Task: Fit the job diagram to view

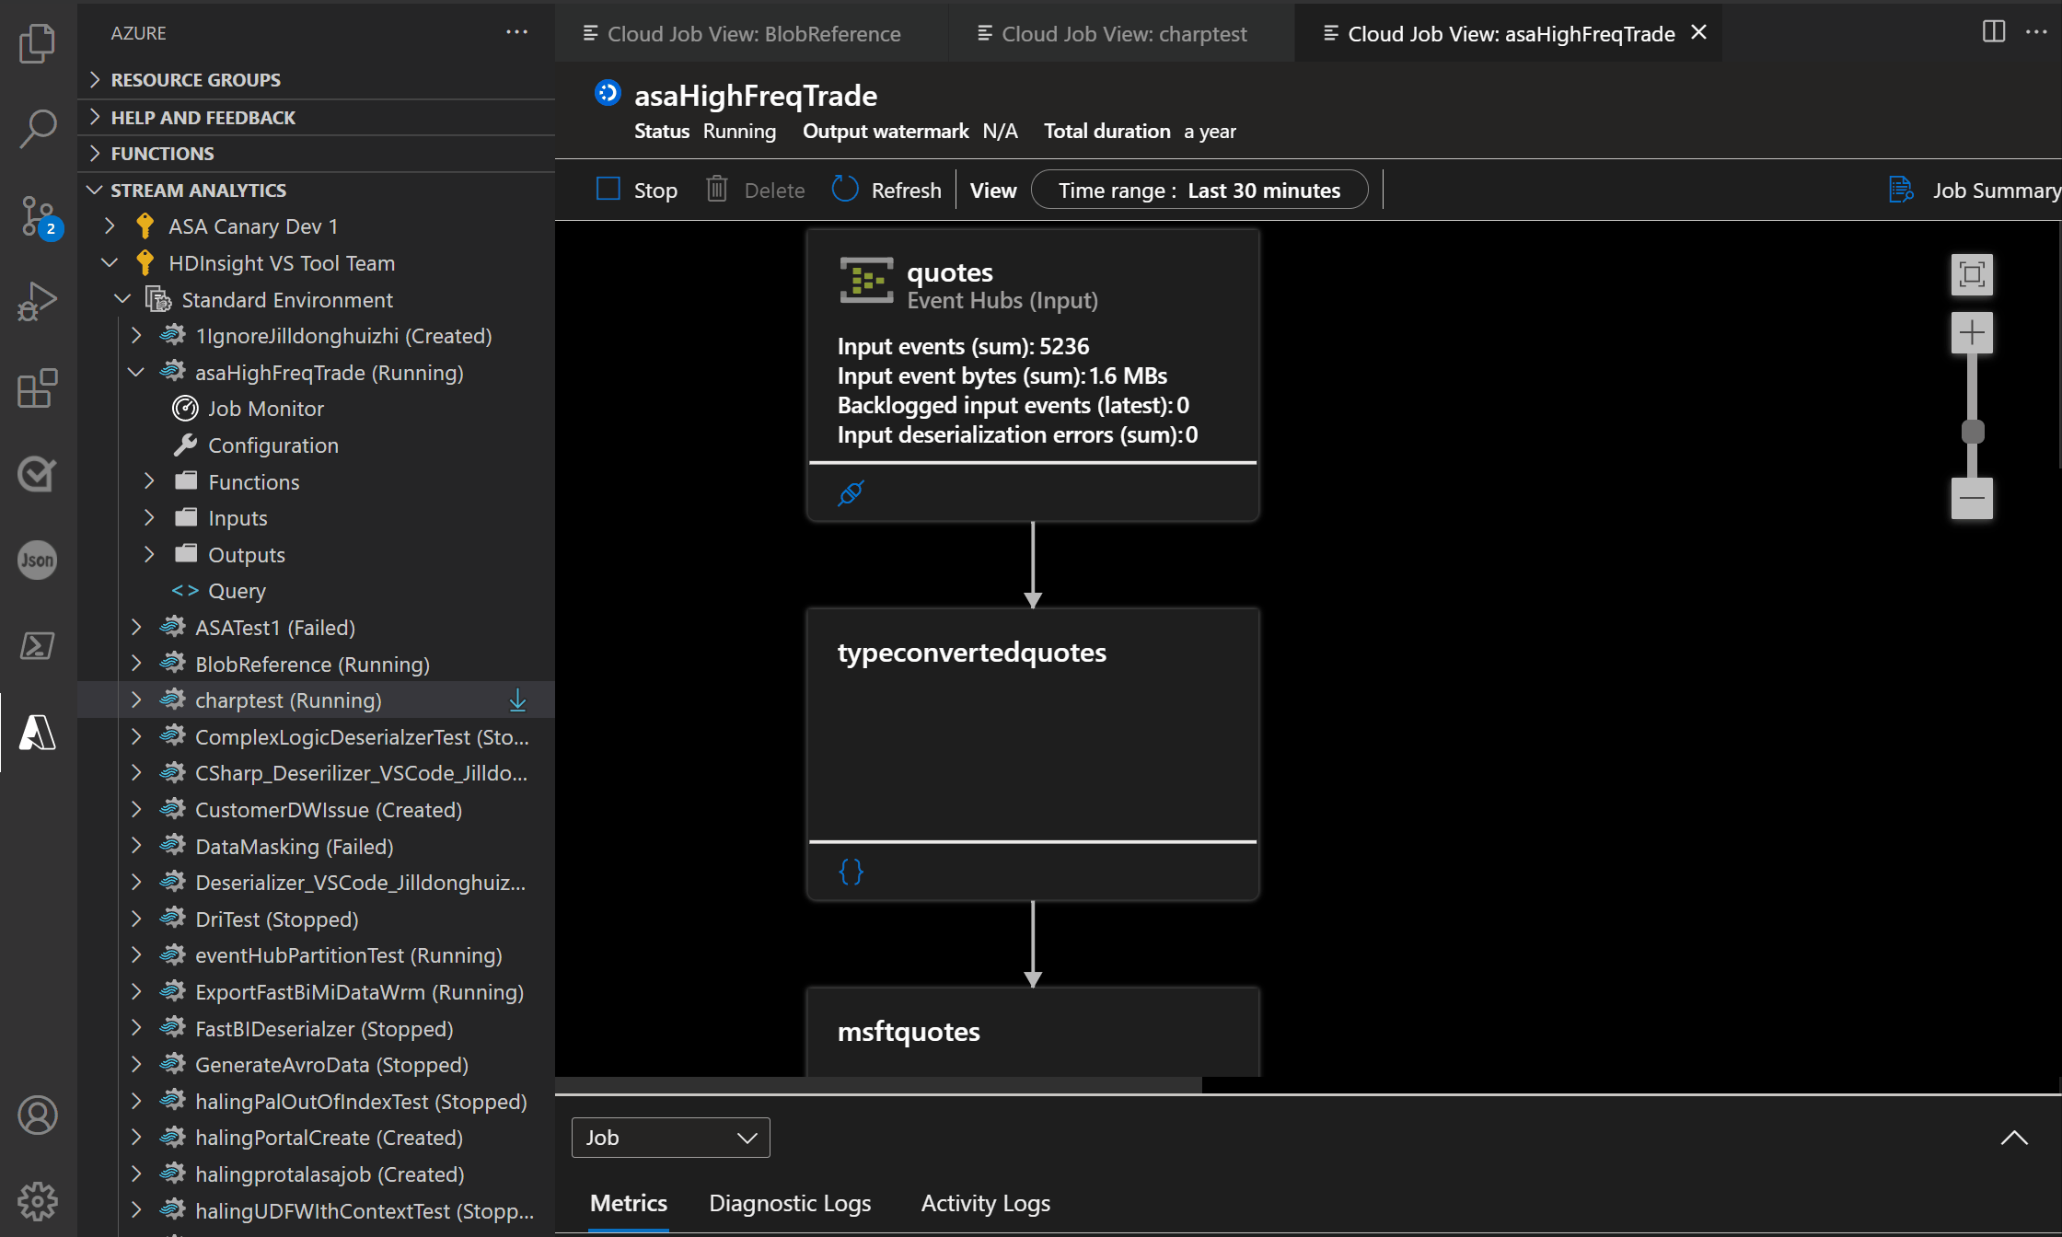Action: coord(1972,274)
